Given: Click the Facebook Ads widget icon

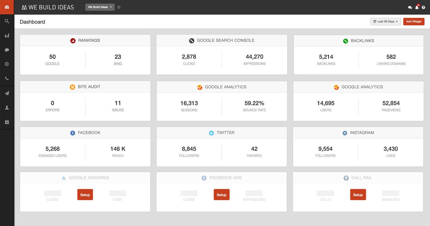Looking at the screenshot, I should click(x=204, y=178).
